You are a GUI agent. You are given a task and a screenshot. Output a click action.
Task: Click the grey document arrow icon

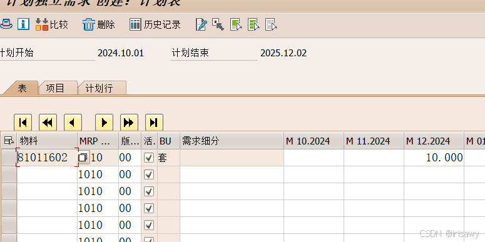271,24
